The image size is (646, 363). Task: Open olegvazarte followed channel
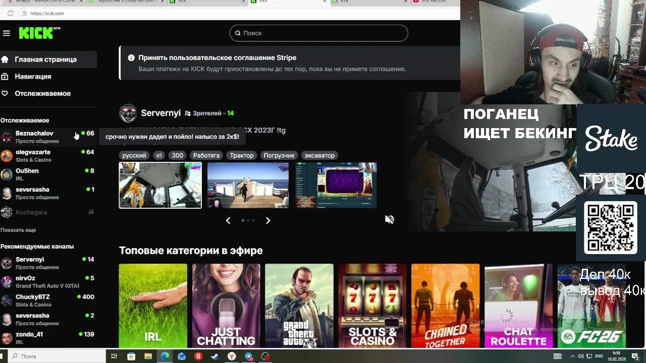pos(48,155)
